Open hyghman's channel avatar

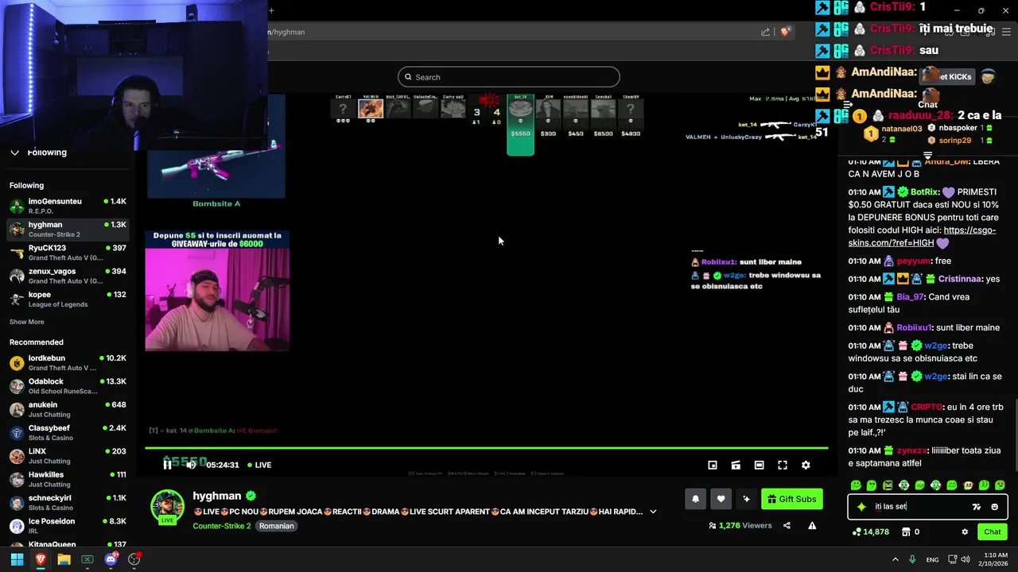[168, 507]
